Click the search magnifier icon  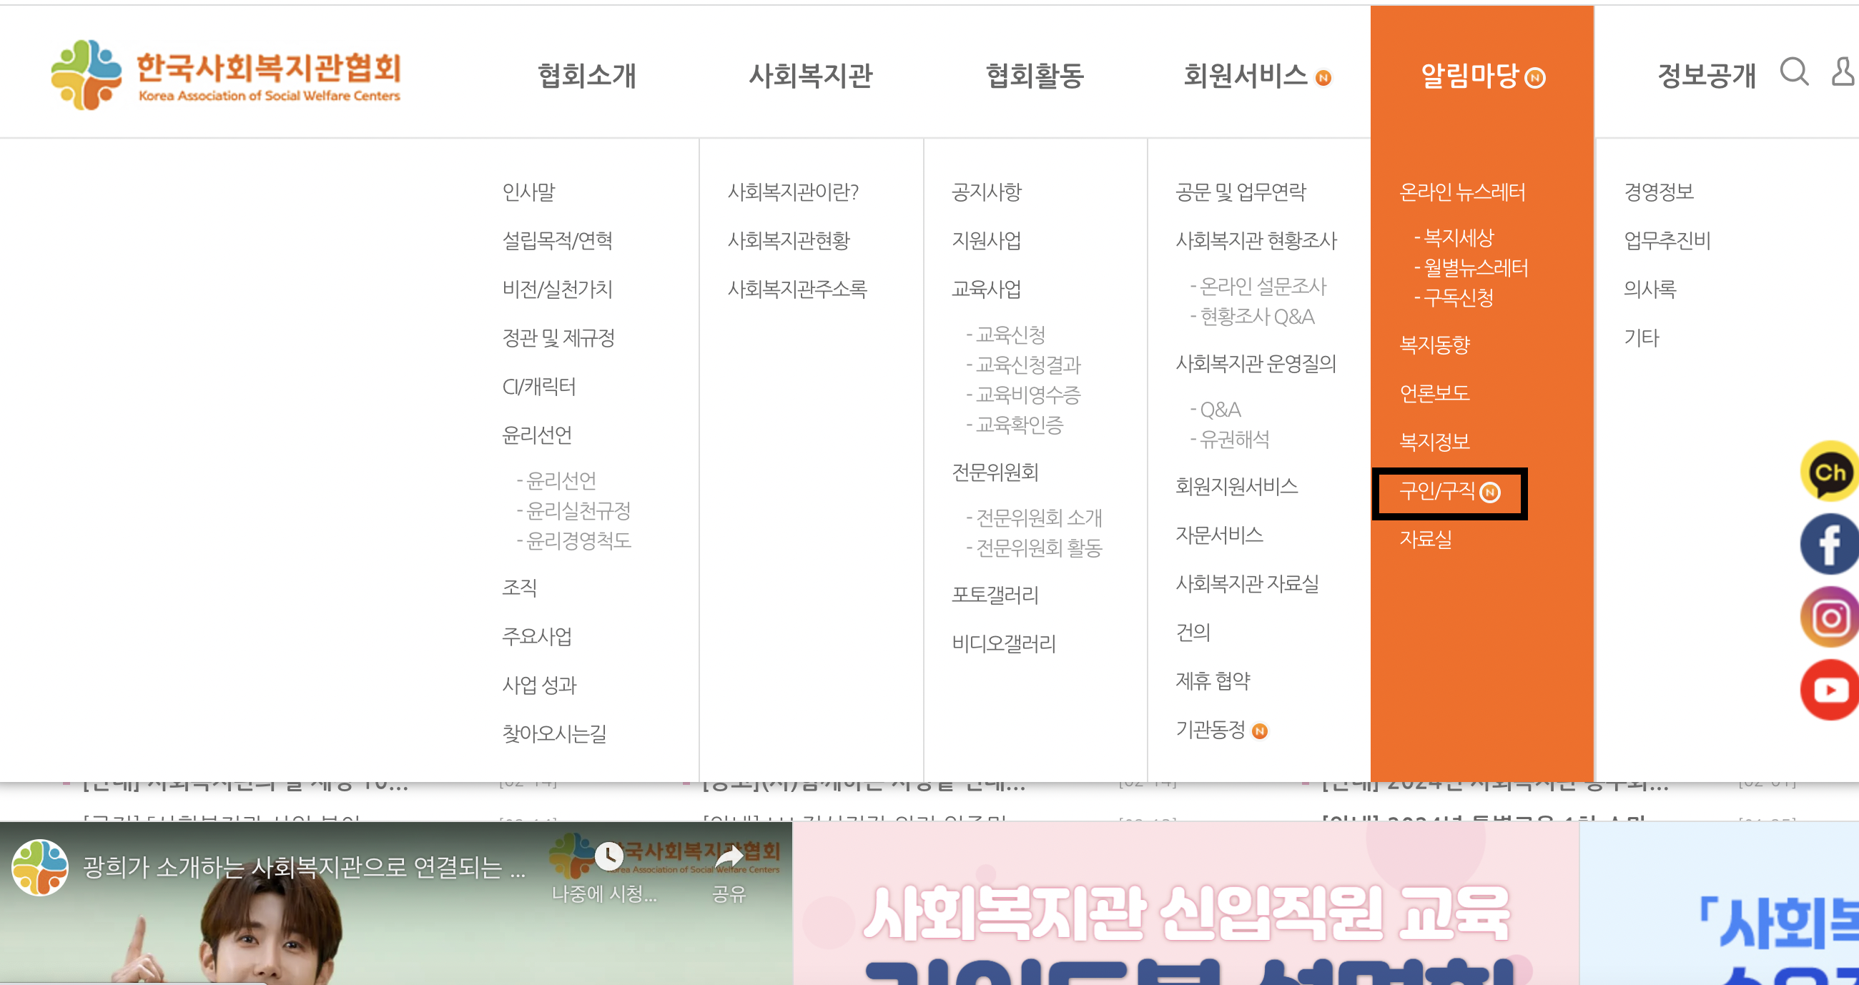click(x=1793, y=72)
